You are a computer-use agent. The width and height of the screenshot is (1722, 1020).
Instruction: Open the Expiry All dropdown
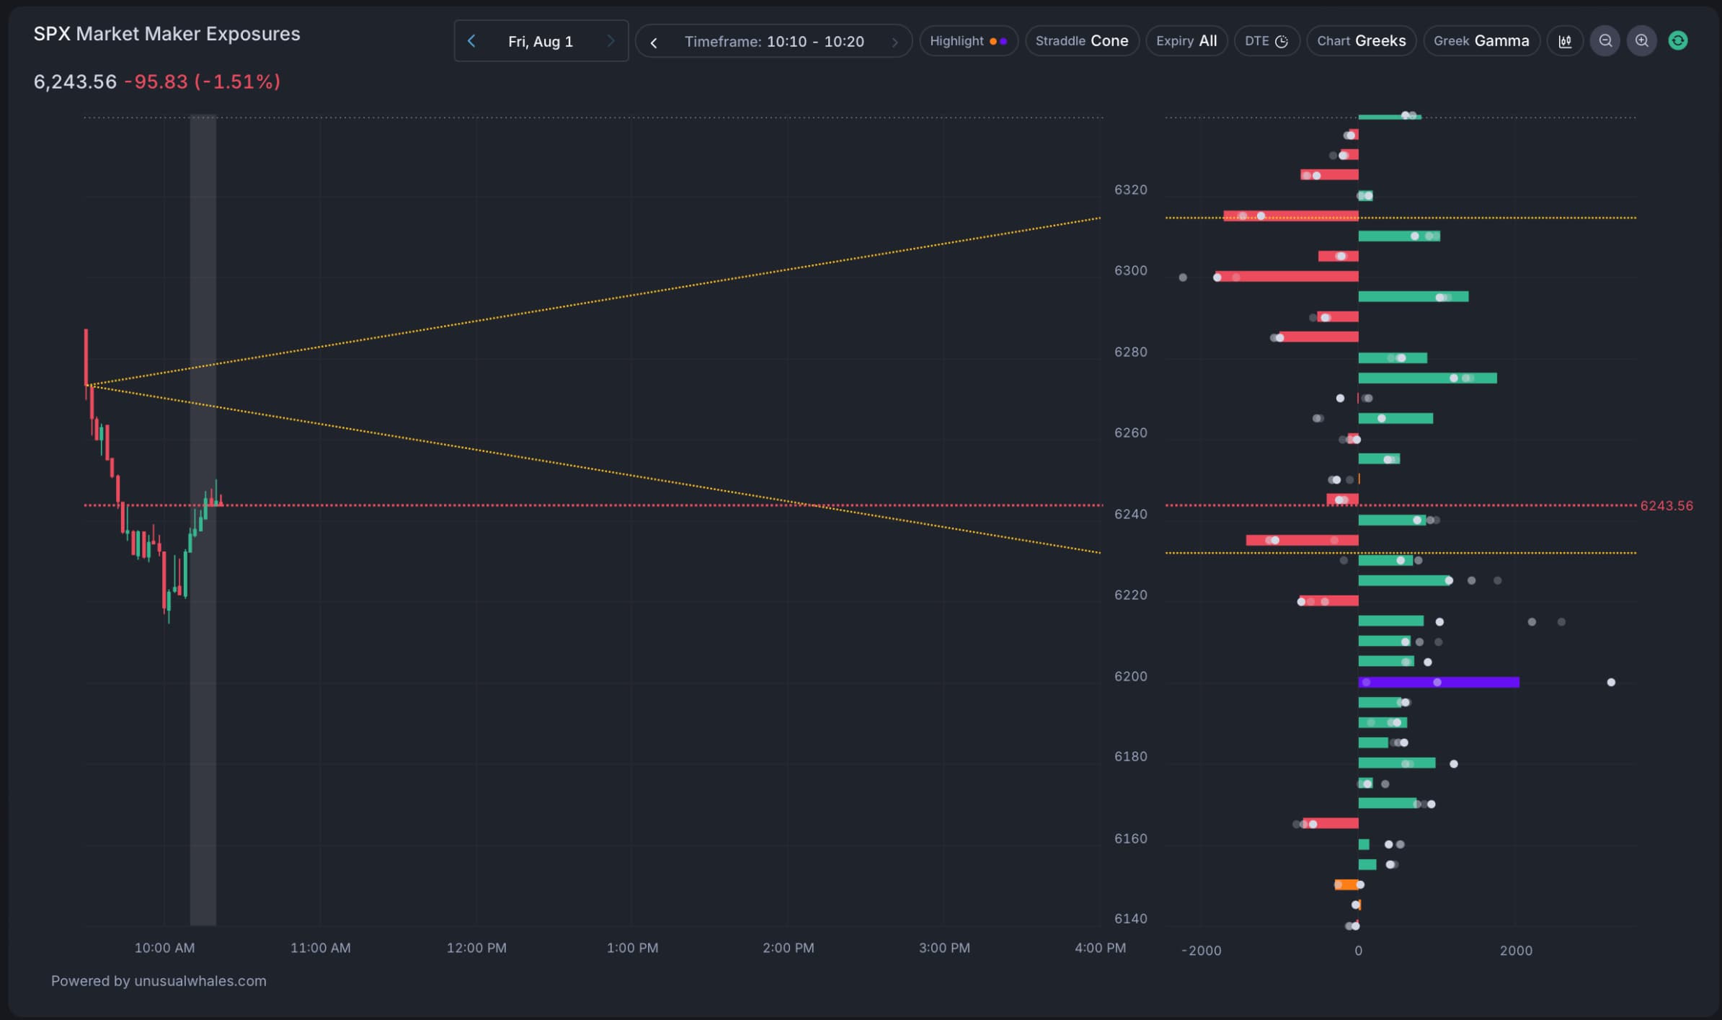(1186, 41)
